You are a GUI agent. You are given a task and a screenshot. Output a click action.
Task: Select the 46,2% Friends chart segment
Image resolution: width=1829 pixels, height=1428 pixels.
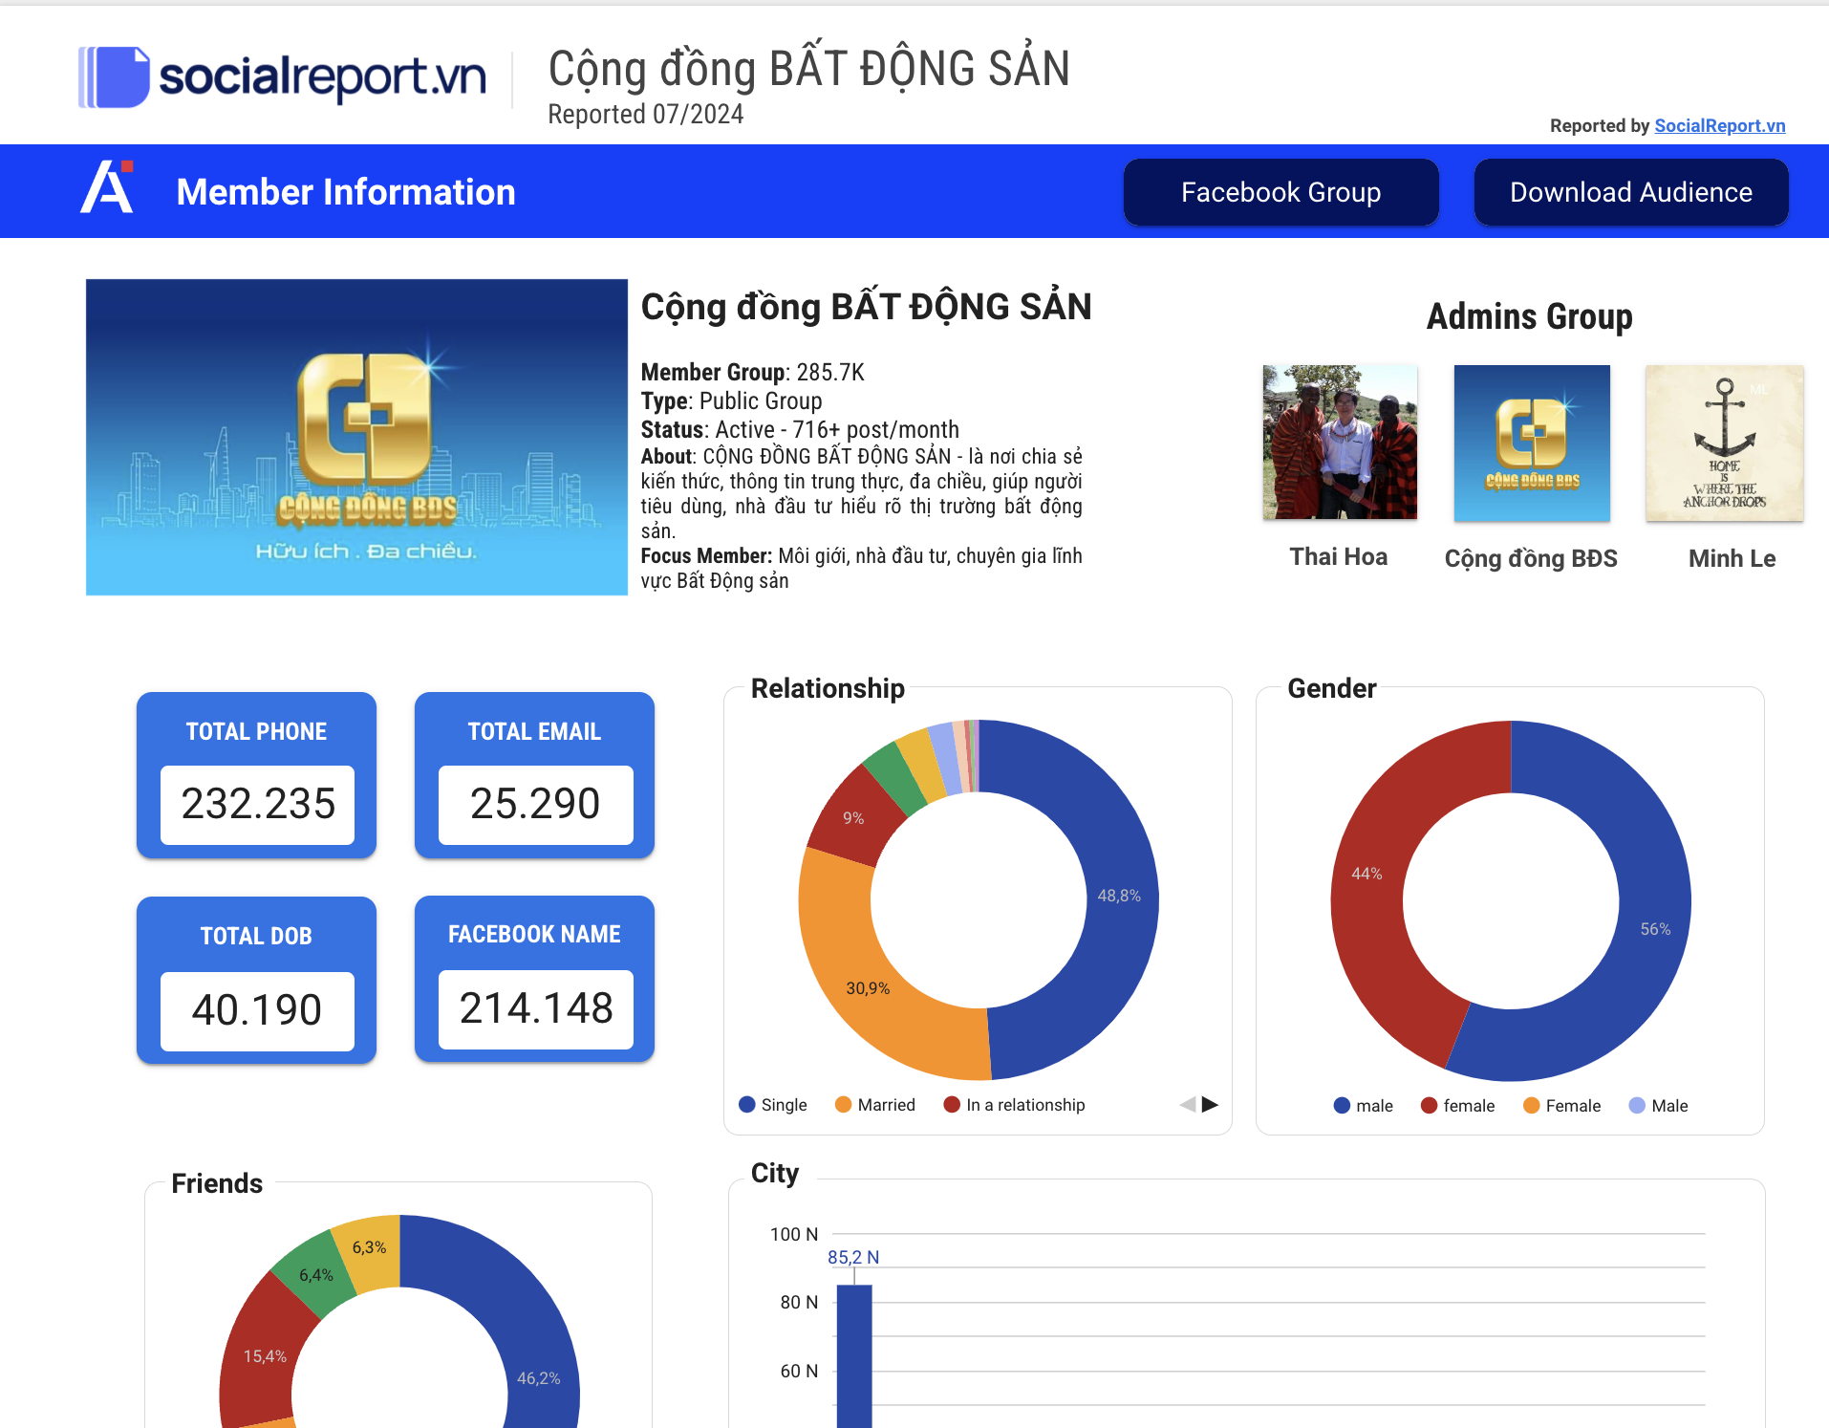538,1377
